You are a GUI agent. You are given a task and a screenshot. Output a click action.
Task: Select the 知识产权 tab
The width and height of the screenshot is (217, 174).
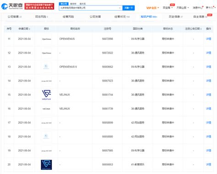pyautogui.click(x=149, y=16)
